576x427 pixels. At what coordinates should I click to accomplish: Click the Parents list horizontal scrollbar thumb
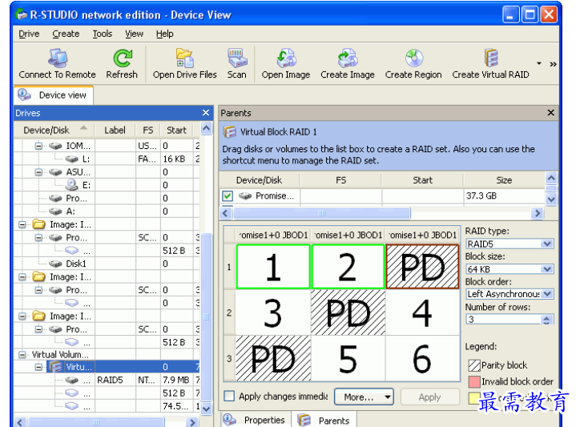[x=322, y=213]
